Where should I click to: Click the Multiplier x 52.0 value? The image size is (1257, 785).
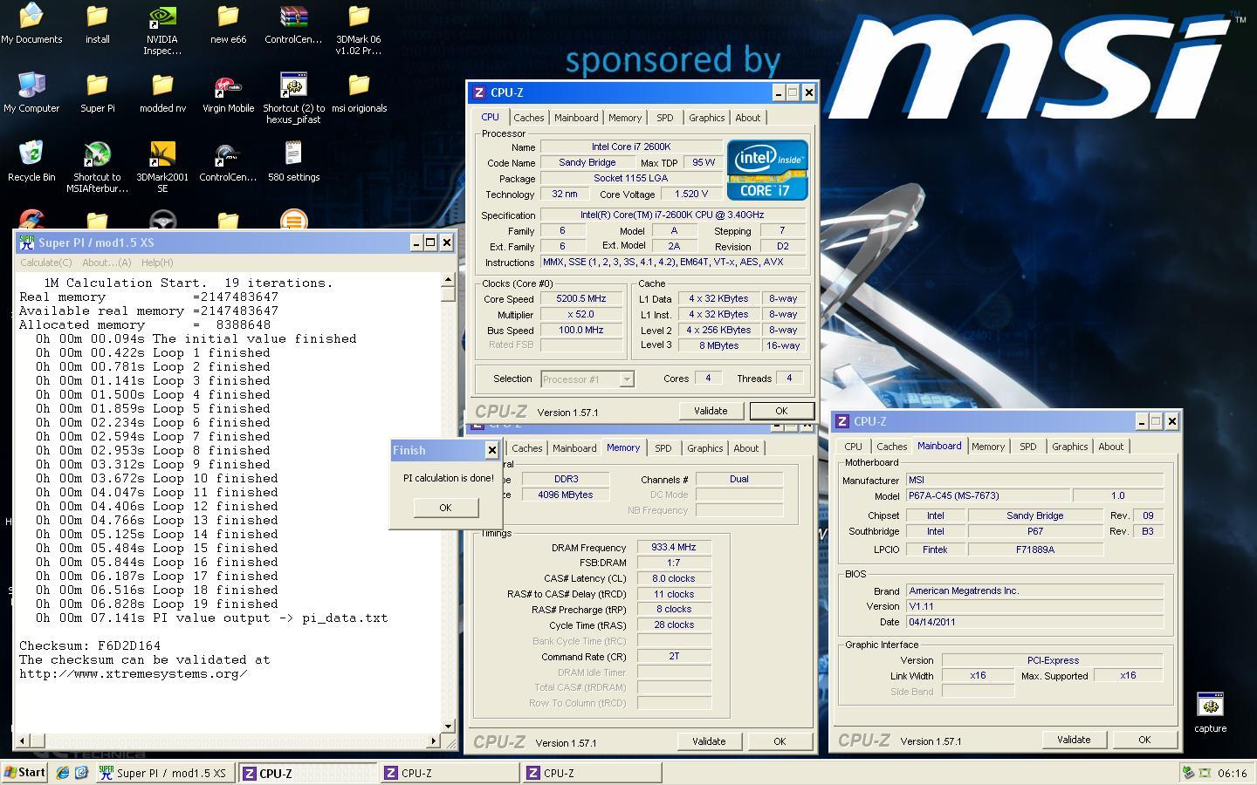tap(580, 314)
